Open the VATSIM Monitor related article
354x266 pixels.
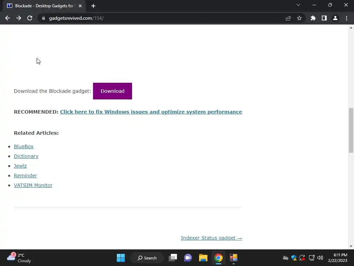click(33, 185)
